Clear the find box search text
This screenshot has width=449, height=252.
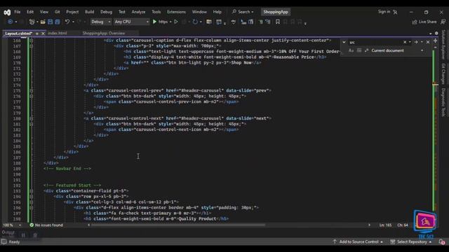pyautogui.click(x=405, y=42)
